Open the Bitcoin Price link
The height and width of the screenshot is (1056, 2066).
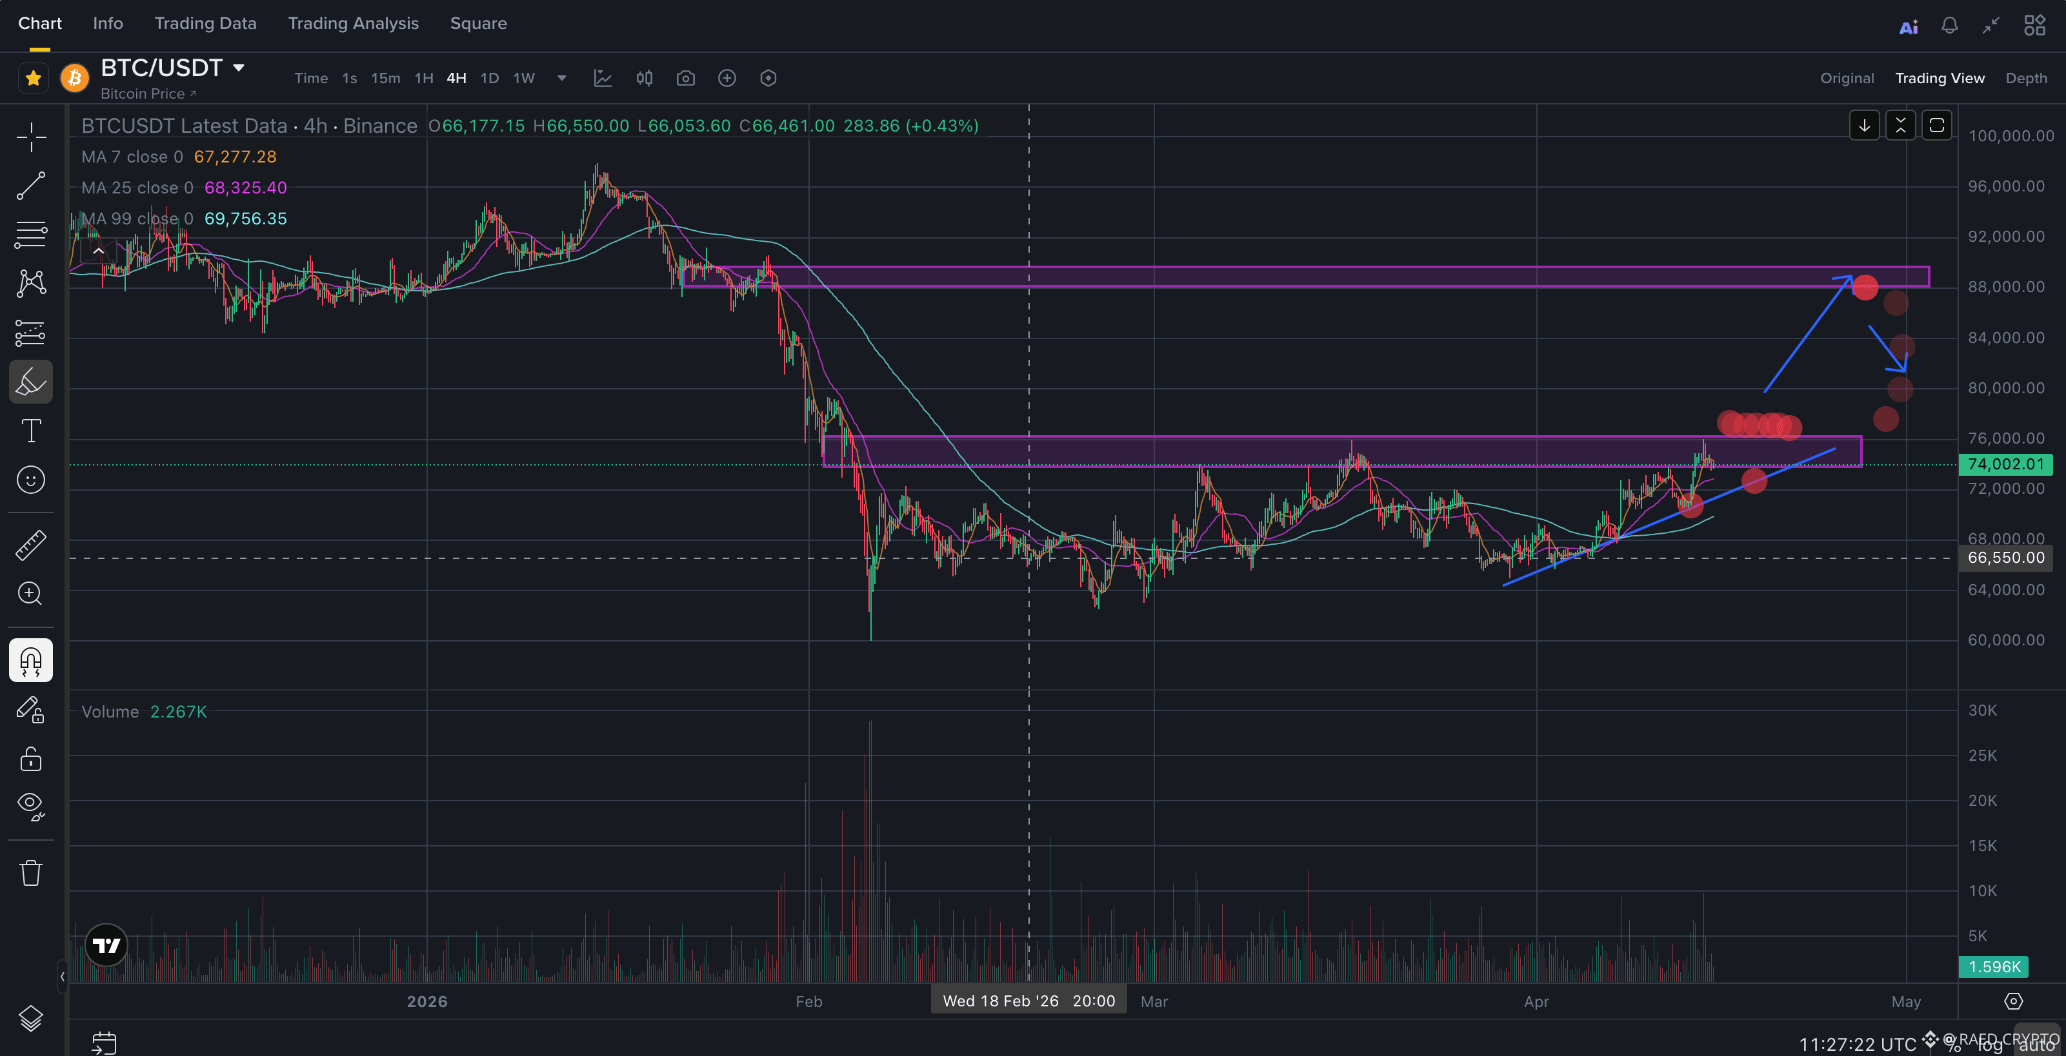[x=148, y=93]
